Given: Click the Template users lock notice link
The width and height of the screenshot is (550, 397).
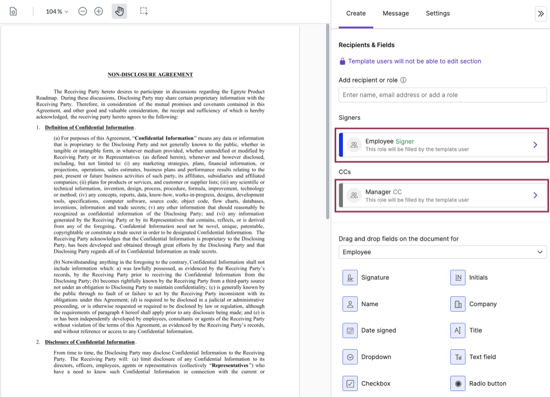Looking at the screenshot, I should coord(414,61).
